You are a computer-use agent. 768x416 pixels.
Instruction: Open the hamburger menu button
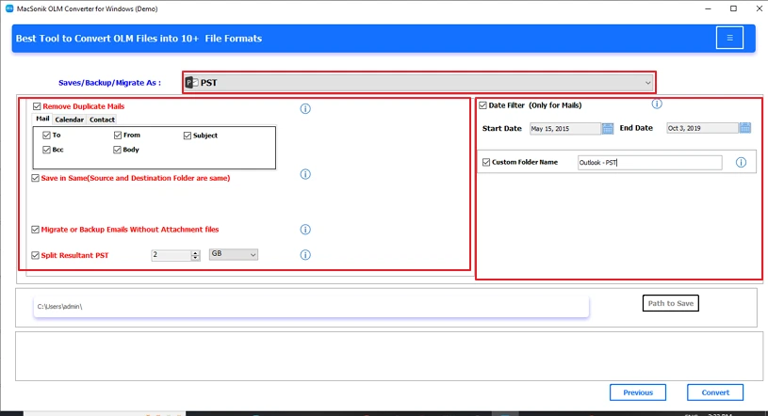728,38
